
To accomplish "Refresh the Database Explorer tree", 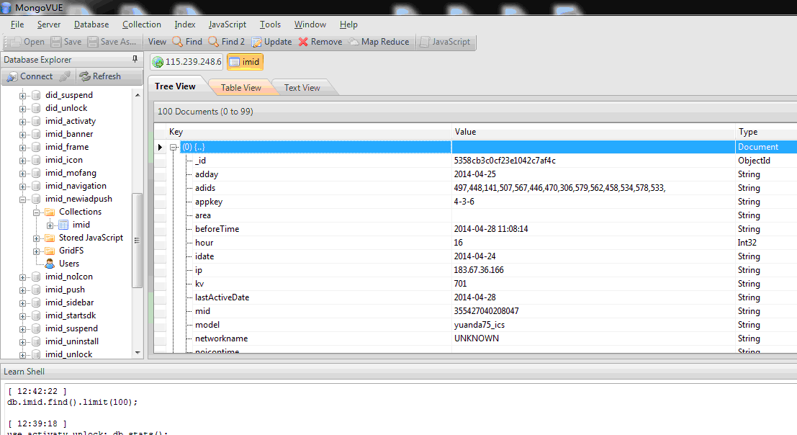I will tap(100, 76).
